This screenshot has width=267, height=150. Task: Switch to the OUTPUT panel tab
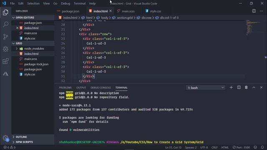81,87
